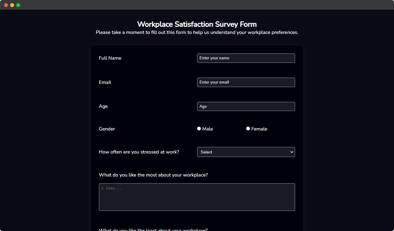Click the "I like..." text area

tap(197, 197)
